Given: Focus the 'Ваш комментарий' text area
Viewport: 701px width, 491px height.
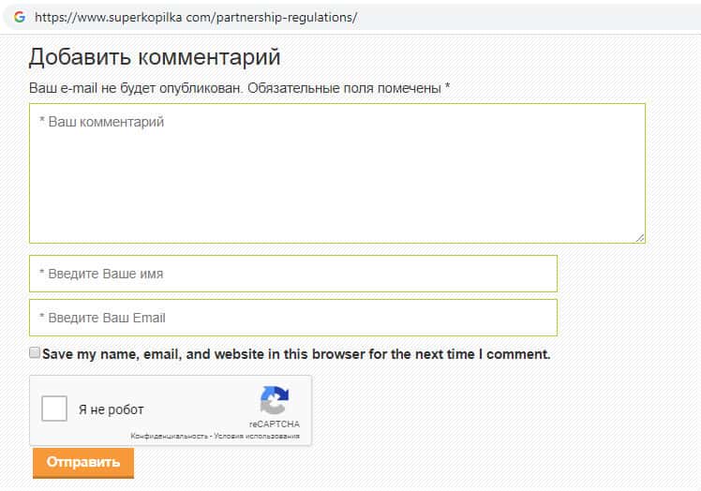Looking at the screenshot, I should pyautogui.click(x=336, y=173).
